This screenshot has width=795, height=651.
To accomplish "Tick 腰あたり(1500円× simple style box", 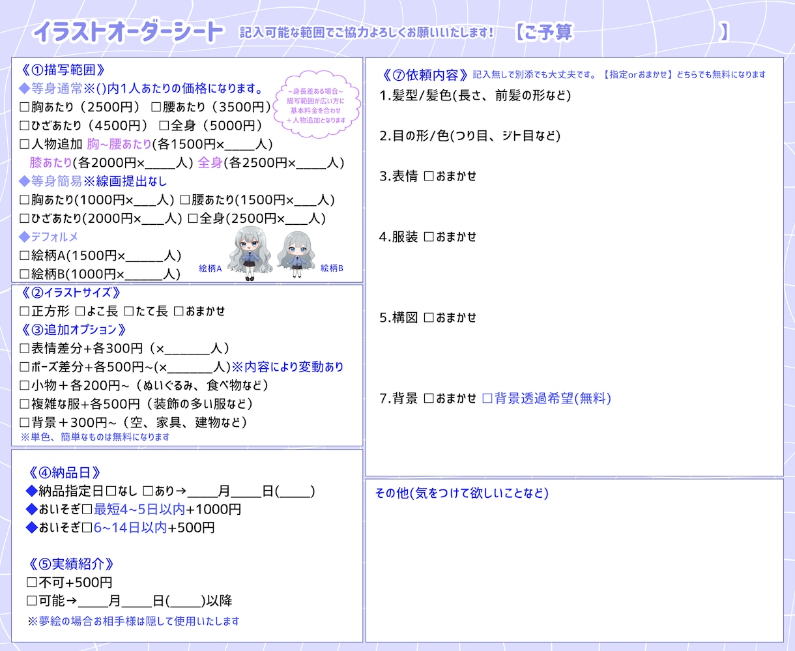I will point(185,200).
